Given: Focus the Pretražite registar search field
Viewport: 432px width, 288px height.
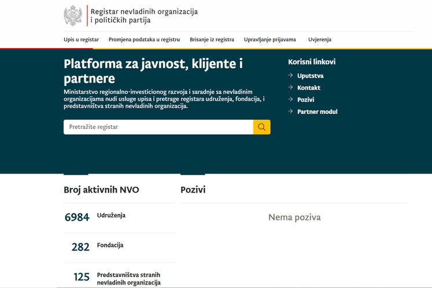Looking at the screenshot, I should point(158,127).
